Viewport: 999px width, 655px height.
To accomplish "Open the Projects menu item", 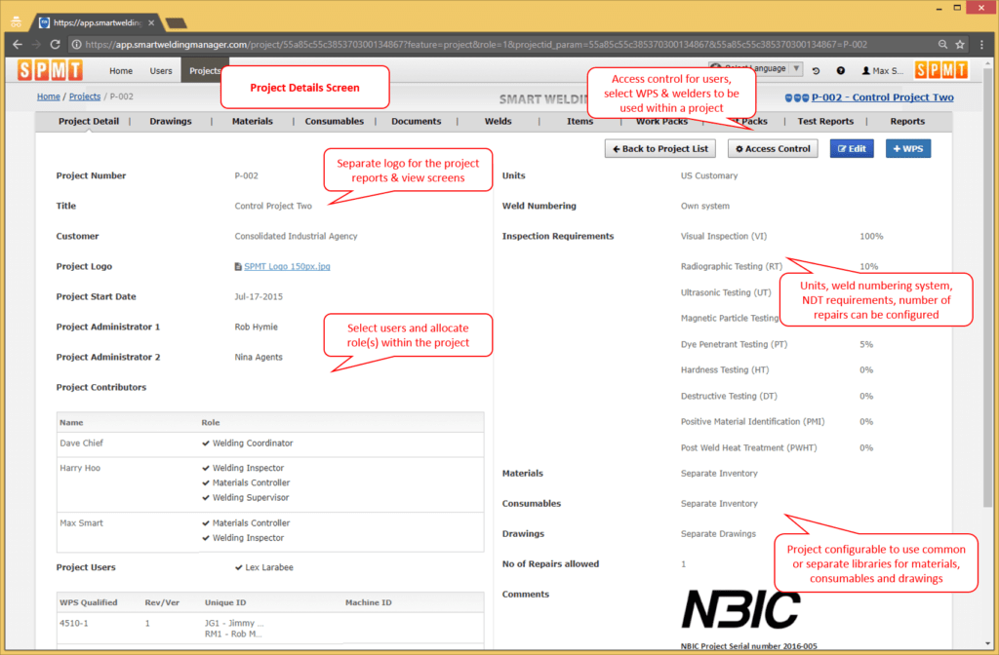I will pos(205,70).
